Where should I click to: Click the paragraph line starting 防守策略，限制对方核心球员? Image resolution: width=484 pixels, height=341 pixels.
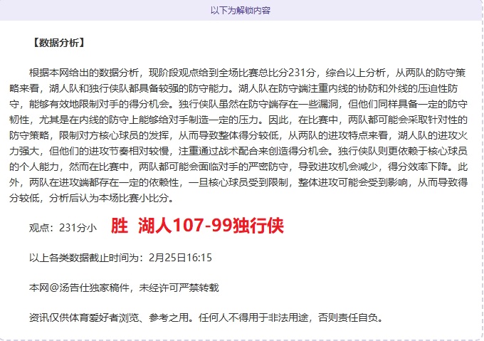point(238,135)
